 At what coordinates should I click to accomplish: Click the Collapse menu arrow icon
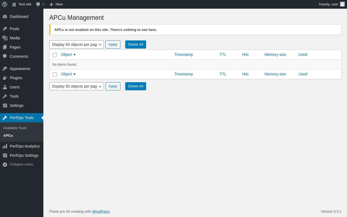click(5, 164)
